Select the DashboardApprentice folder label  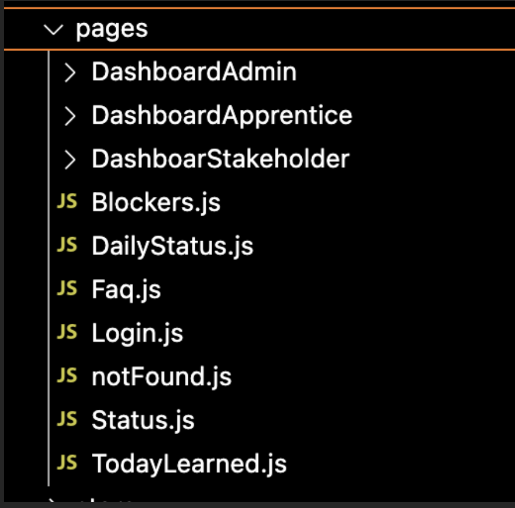(221, 116)
